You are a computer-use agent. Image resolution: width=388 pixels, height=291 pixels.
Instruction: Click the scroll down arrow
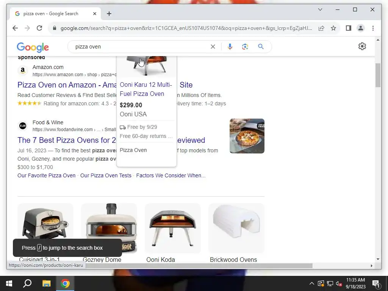[378, 259]
